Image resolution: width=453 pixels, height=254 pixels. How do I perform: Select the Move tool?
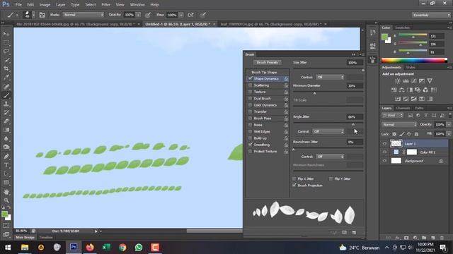(x=6, y=34)
